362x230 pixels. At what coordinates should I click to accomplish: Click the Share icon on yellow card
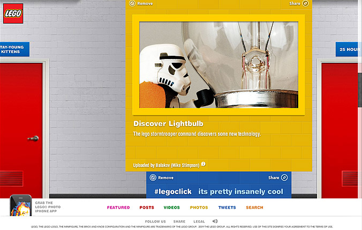point(305,3)
